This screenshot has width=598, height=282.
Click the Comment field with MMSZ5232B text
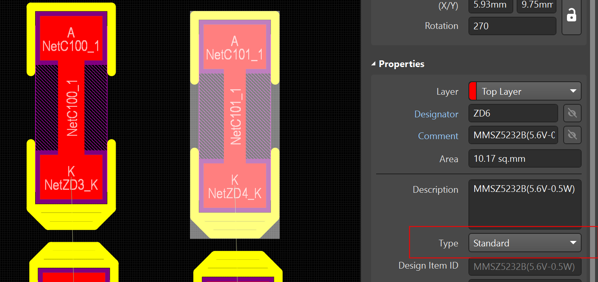(512, 135)
